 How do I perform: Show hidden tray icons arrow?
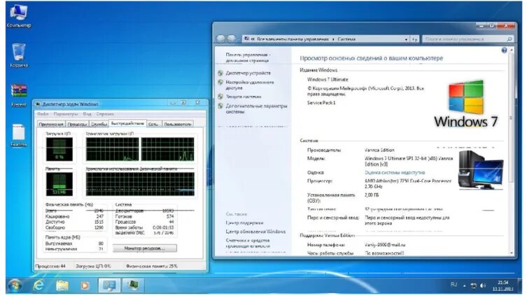[x=464, y=286]
